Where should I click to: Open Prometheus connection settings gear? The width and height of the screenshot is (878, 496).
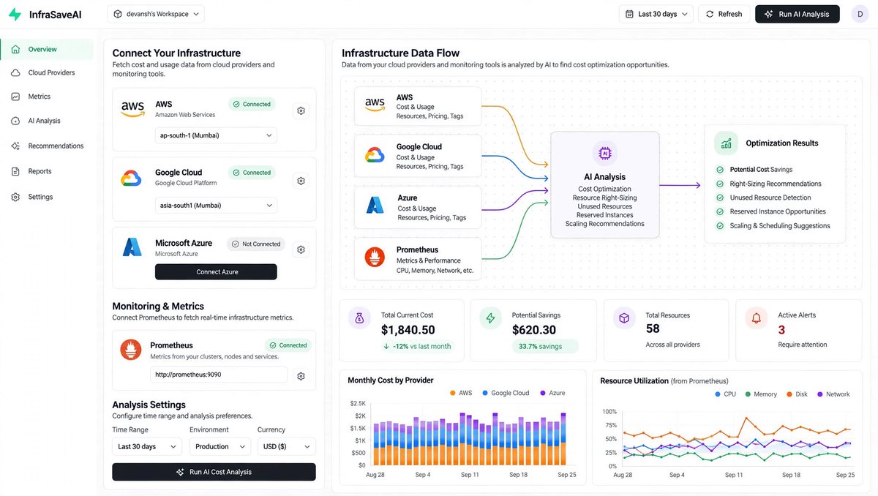[301, 376]
